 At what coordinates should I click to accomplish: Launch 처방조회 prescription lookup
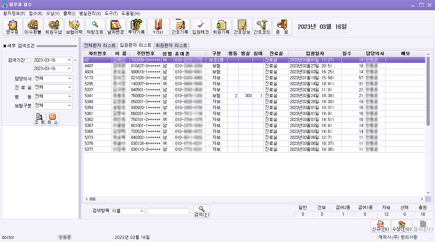click(x=95, y=27)
